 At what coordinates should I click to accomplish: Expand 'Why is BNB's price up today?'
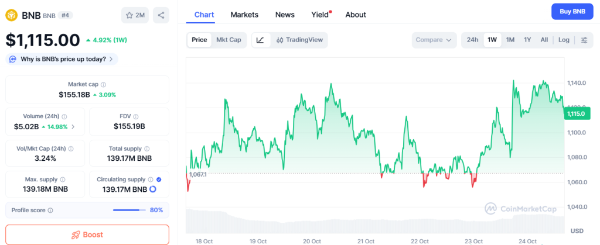point(62,59)
